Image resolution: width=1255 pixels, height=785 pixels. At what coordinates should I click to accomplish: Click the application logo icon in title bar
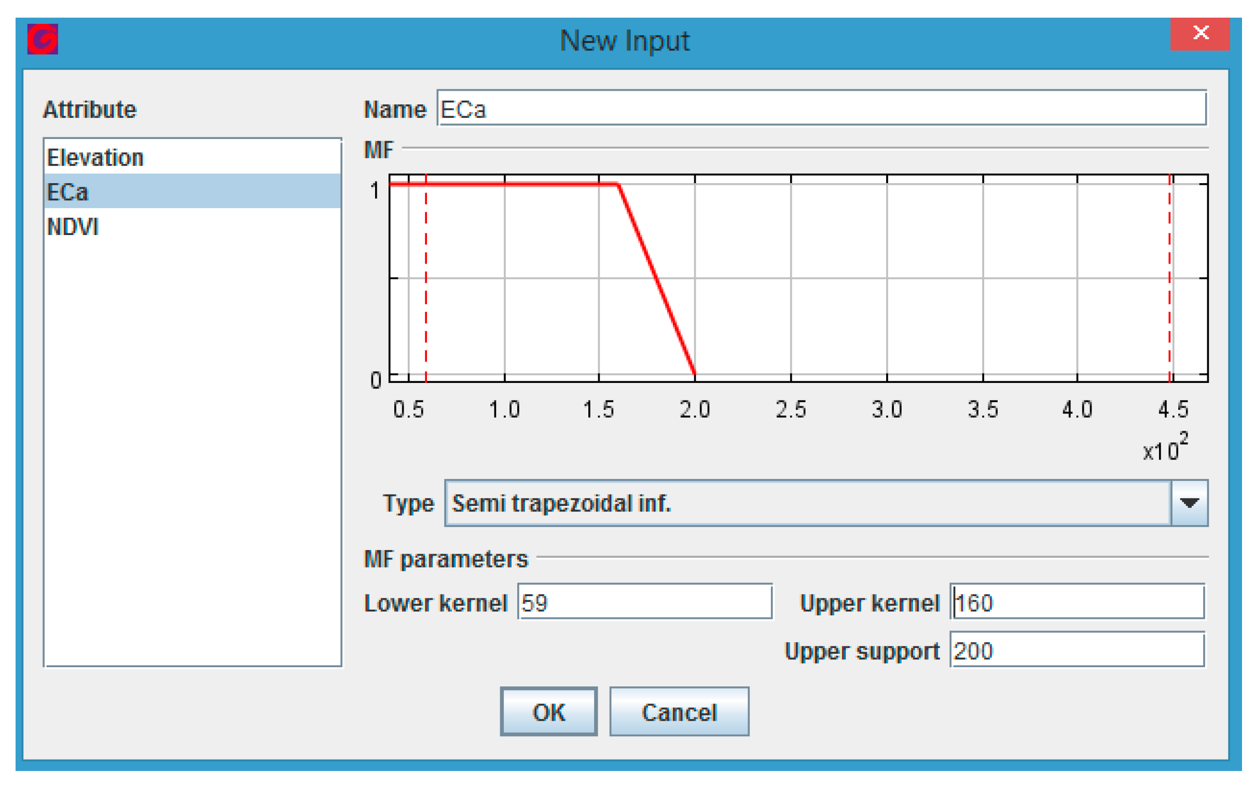43,39
